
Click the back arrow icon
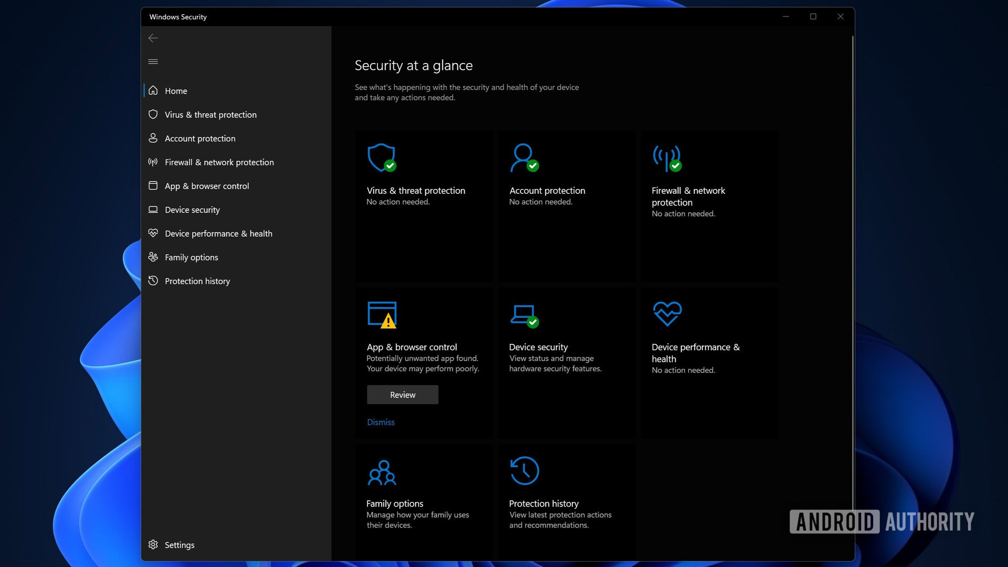click(x=153, y=38)
